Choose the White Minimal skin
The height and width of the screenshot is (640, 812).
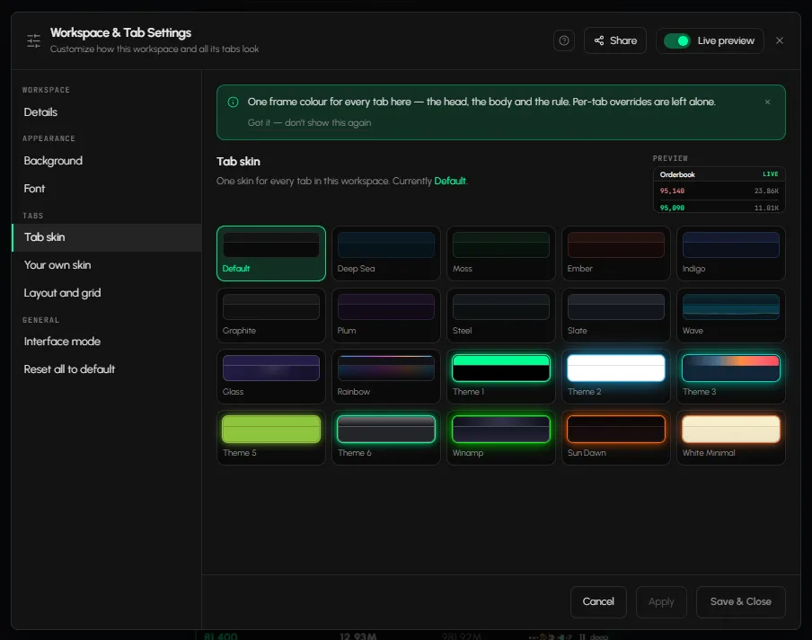pyautogui.click(x=730, y=438)
